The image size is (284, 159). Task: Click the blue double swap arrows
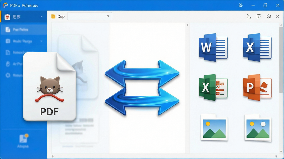tap(142, 88)
